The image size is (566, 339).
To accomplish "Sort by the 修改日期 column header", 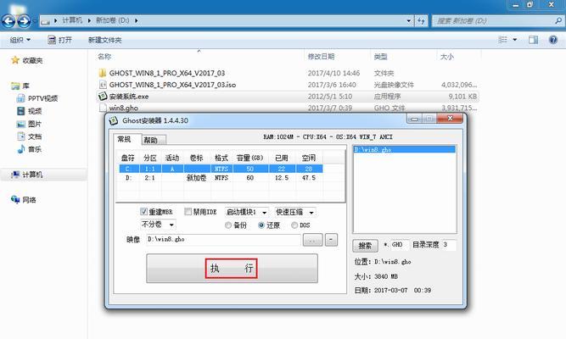I will [x=321, y=57].
